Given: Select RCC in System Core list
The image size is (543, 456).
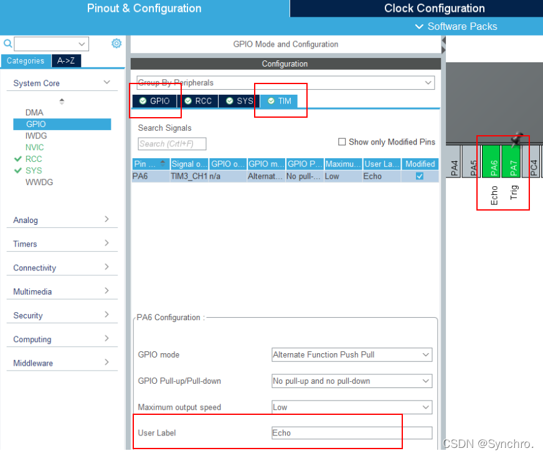Looking at the screenshot, I should (x=34, y=159).
